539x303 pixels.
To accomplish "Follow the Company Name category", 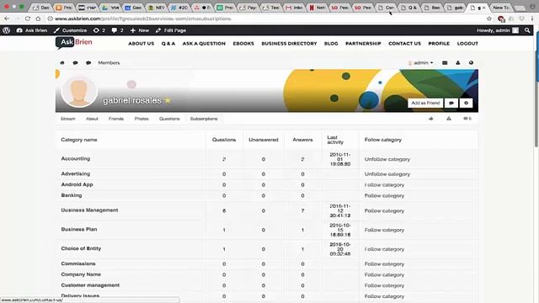I will (x=384, y=275).
